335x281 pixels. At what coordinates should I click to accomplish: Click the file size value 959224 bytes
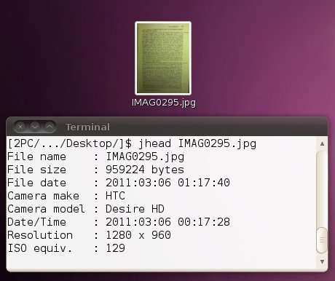click(x=145, y=170)
